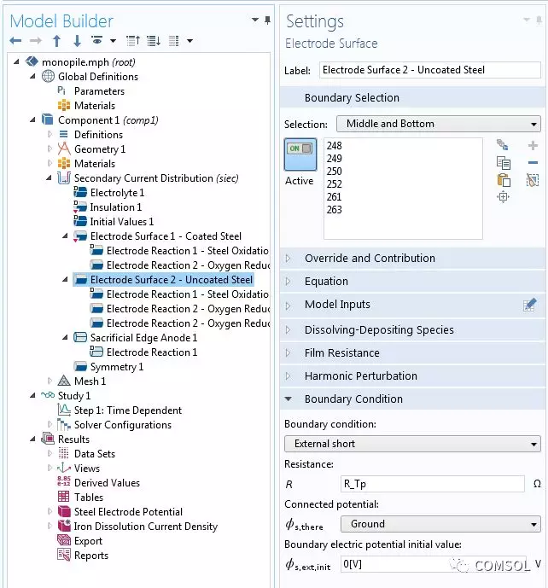The image size is (548, 588).
Task: Select boundary 250 in the selection list
Action: [335, 172]
